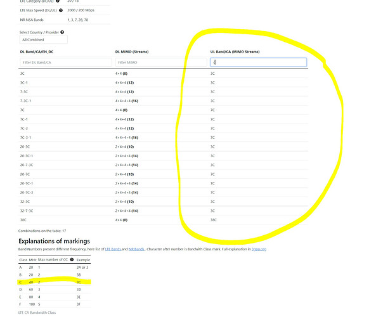Image resolution: width=376 pixels, height=317 pixels.
Task: Focus the Filter MIMO input field
Action: [161, 62]
